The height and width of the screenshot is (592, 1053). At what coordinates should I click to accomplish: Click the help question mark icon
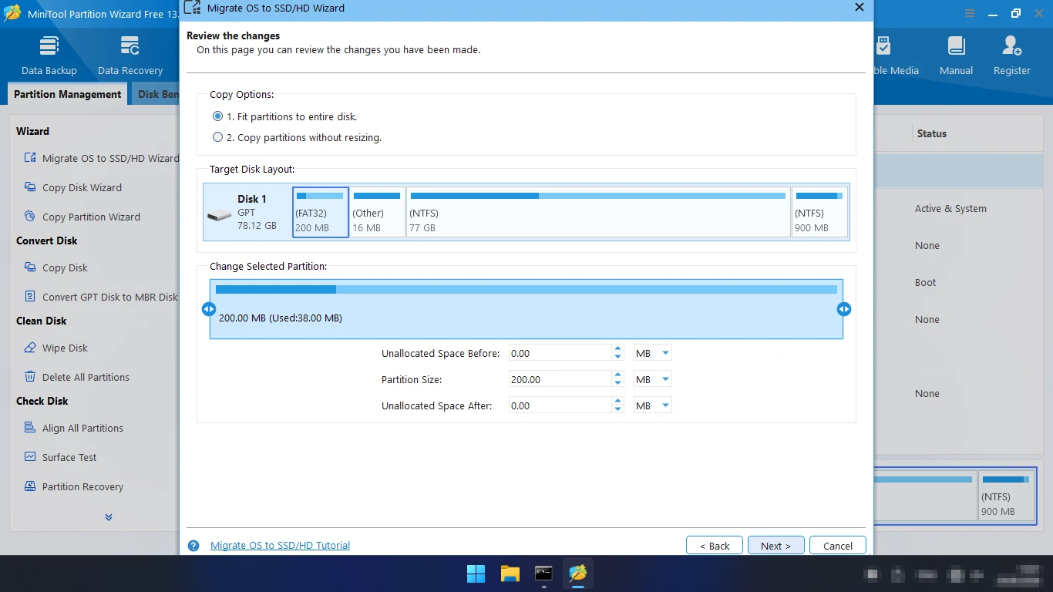tap(193, 545)
